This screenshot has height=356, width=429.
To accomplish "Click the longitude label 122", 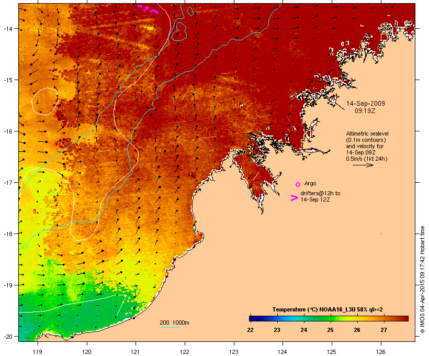I will tap(185, 352).
